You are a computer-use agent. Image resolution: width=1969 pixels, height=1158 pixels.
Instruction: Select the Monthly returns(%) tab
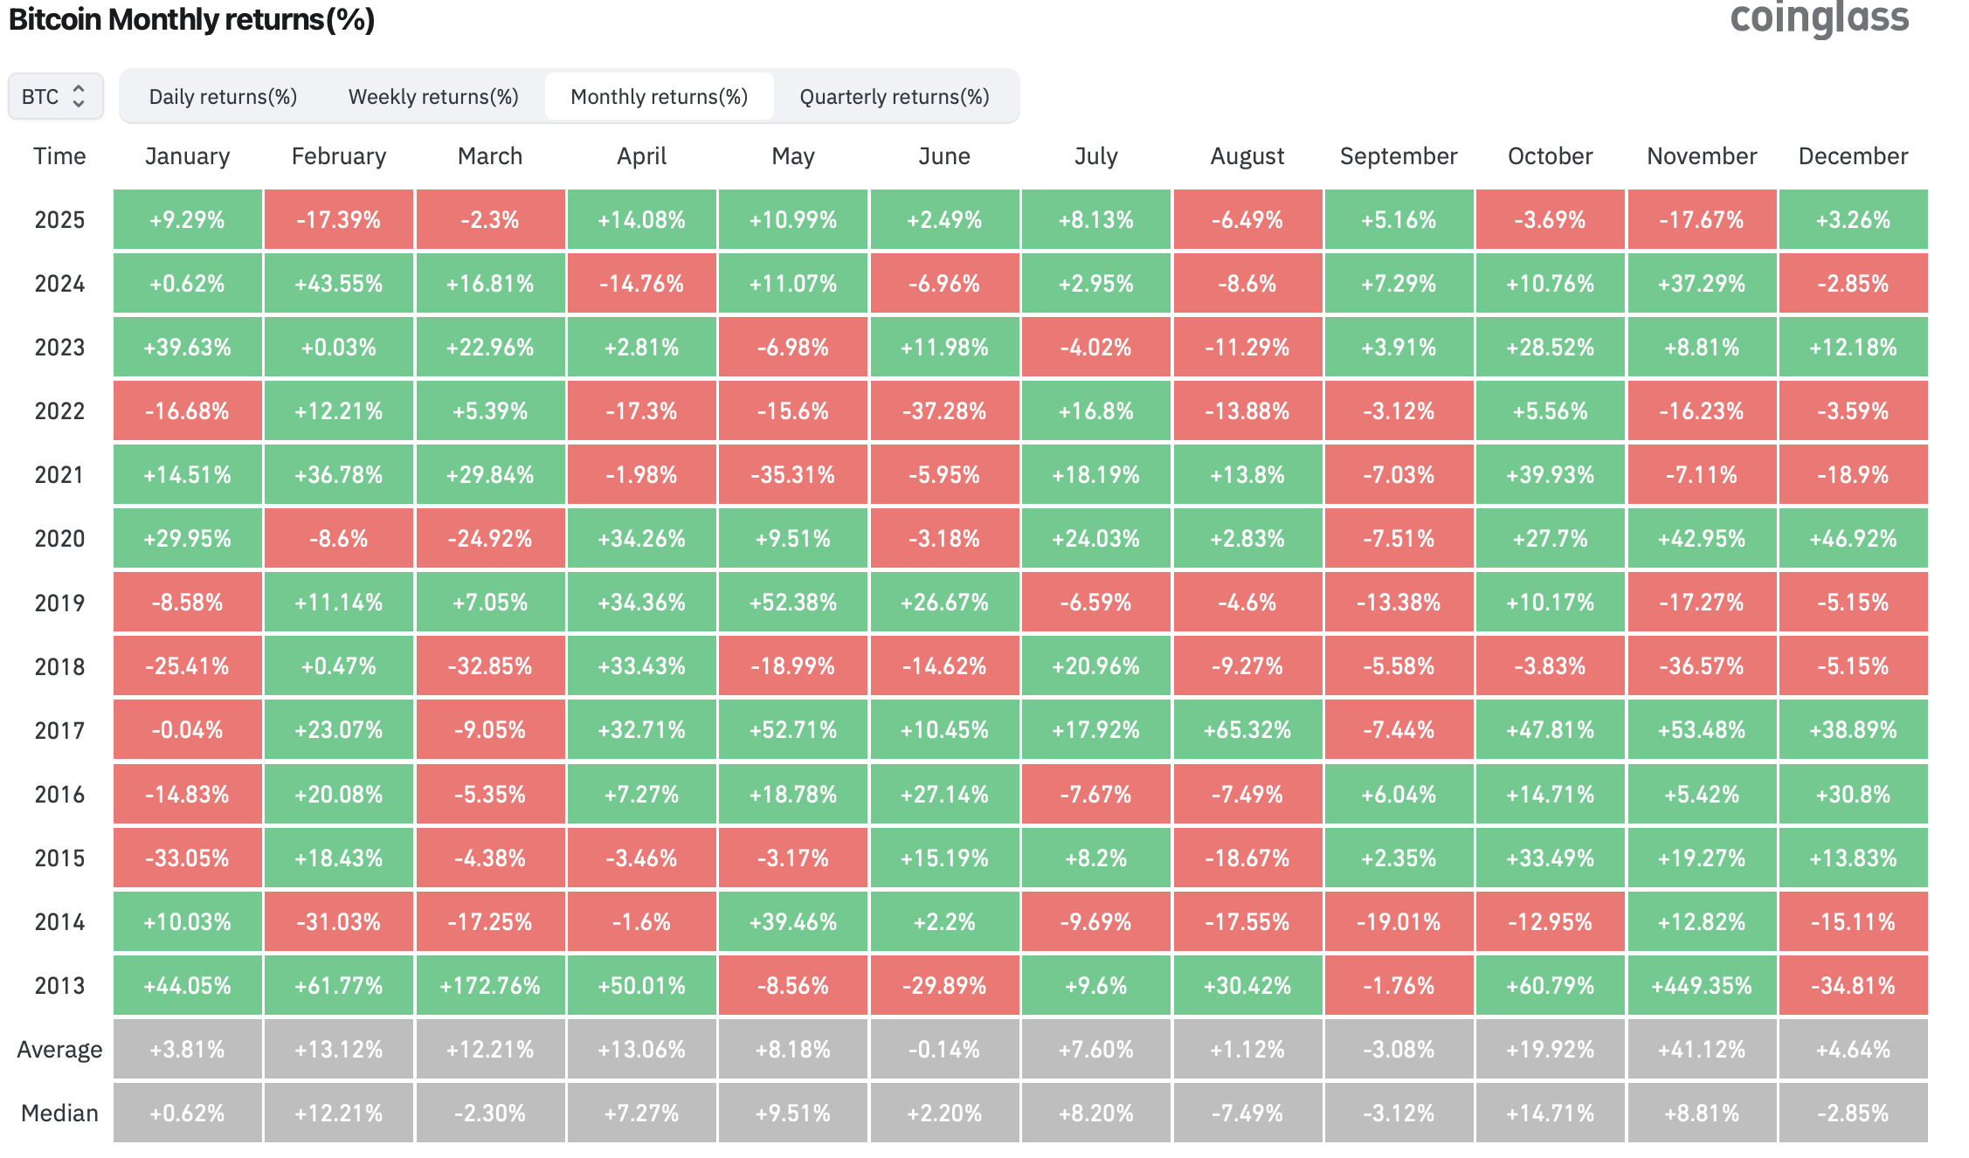point(659,96)
